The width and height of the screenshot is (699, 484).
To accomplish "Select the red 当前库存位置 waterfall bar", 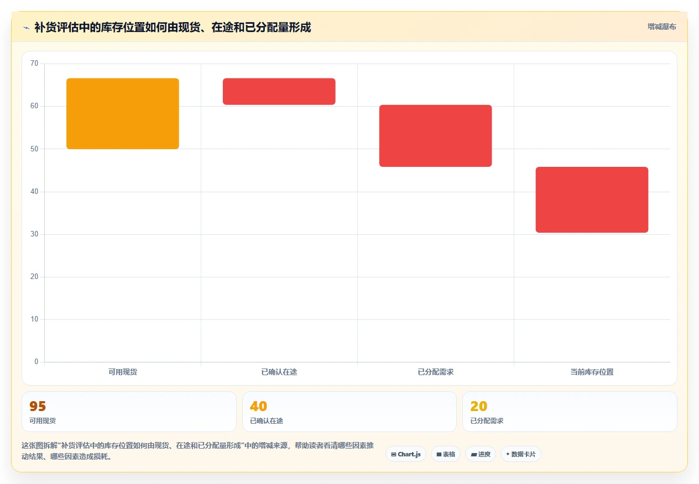I will click(x=592, y=200).
